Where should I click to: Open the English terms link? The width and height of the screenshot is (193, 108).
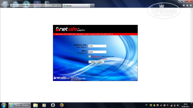pyautogui.click(x=104, y=59)
